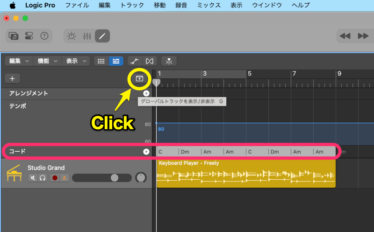Image resolution: width=374 pixels, height=232 pixels.
Task: Click bar 3 in the ruler
Action: tap(205, 74)
